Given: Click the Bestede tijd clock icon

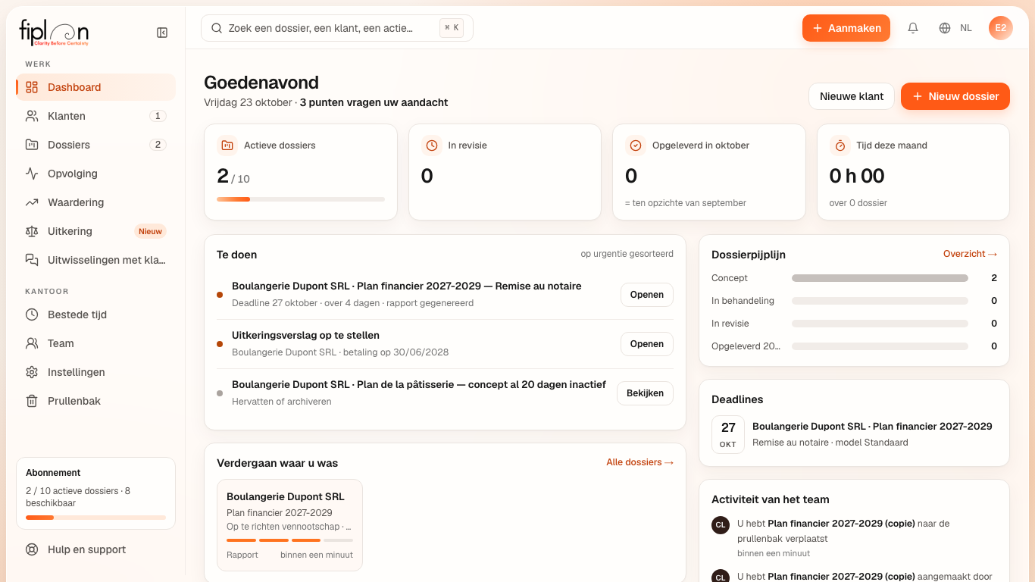Looking at the screenshot, I should pos(32,314).
